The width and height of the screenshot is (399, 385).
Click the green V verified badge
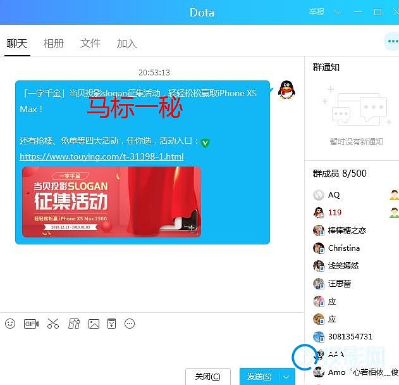tap(205, 143)
